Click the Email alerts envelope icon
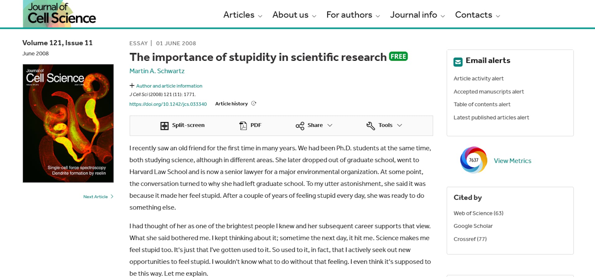The width and height of the screenshot is (595, 277). coord(458,62)
